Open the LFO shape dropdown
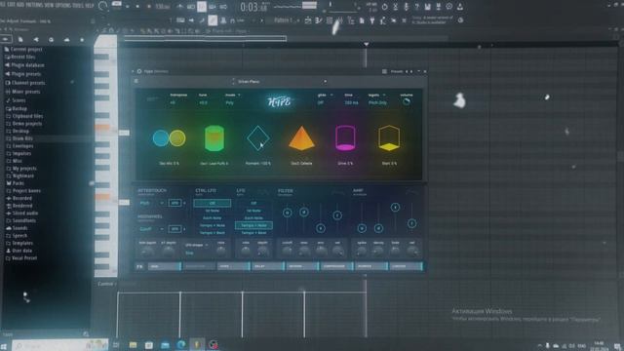Screen dimensions: 624x351 coord(207,245)
